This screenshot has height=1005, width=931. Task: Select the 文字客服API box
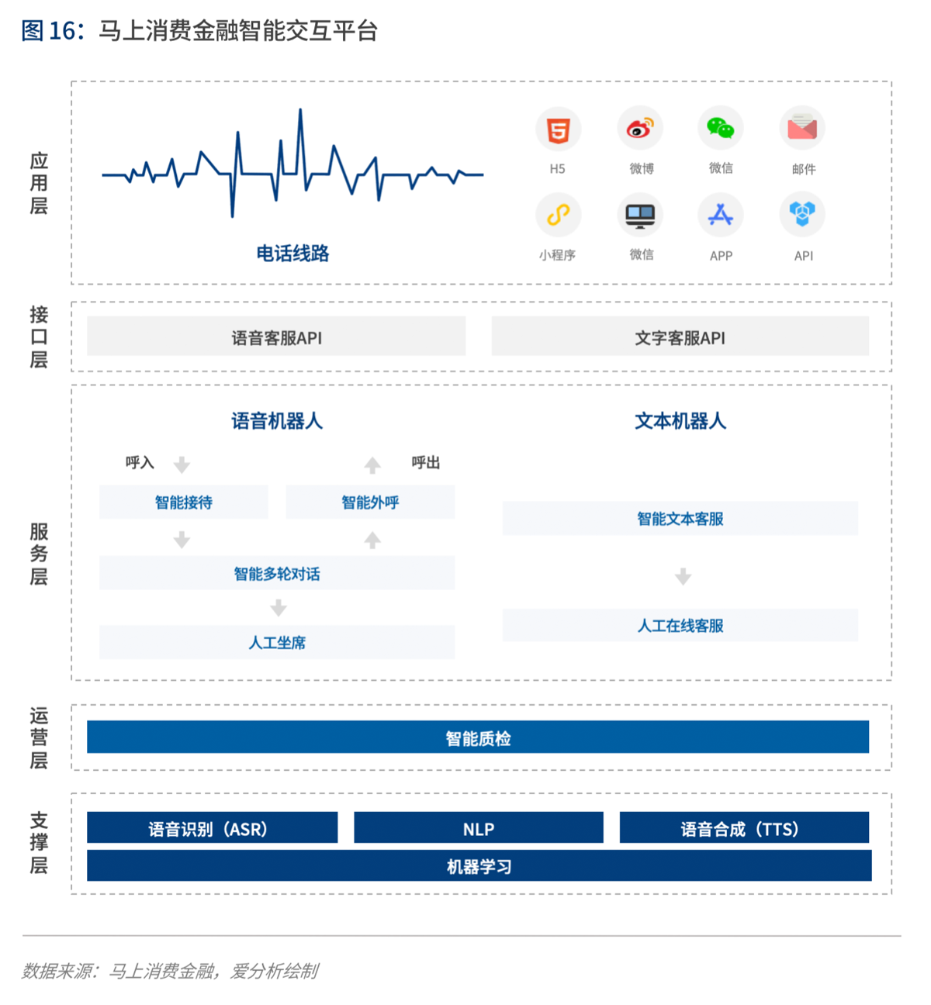pos(680,336)
